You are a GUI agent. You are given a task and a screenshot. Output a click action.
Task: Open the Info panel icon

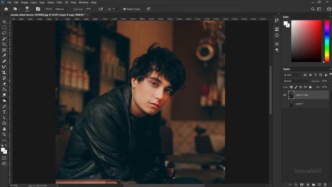[x=276, y=35]
